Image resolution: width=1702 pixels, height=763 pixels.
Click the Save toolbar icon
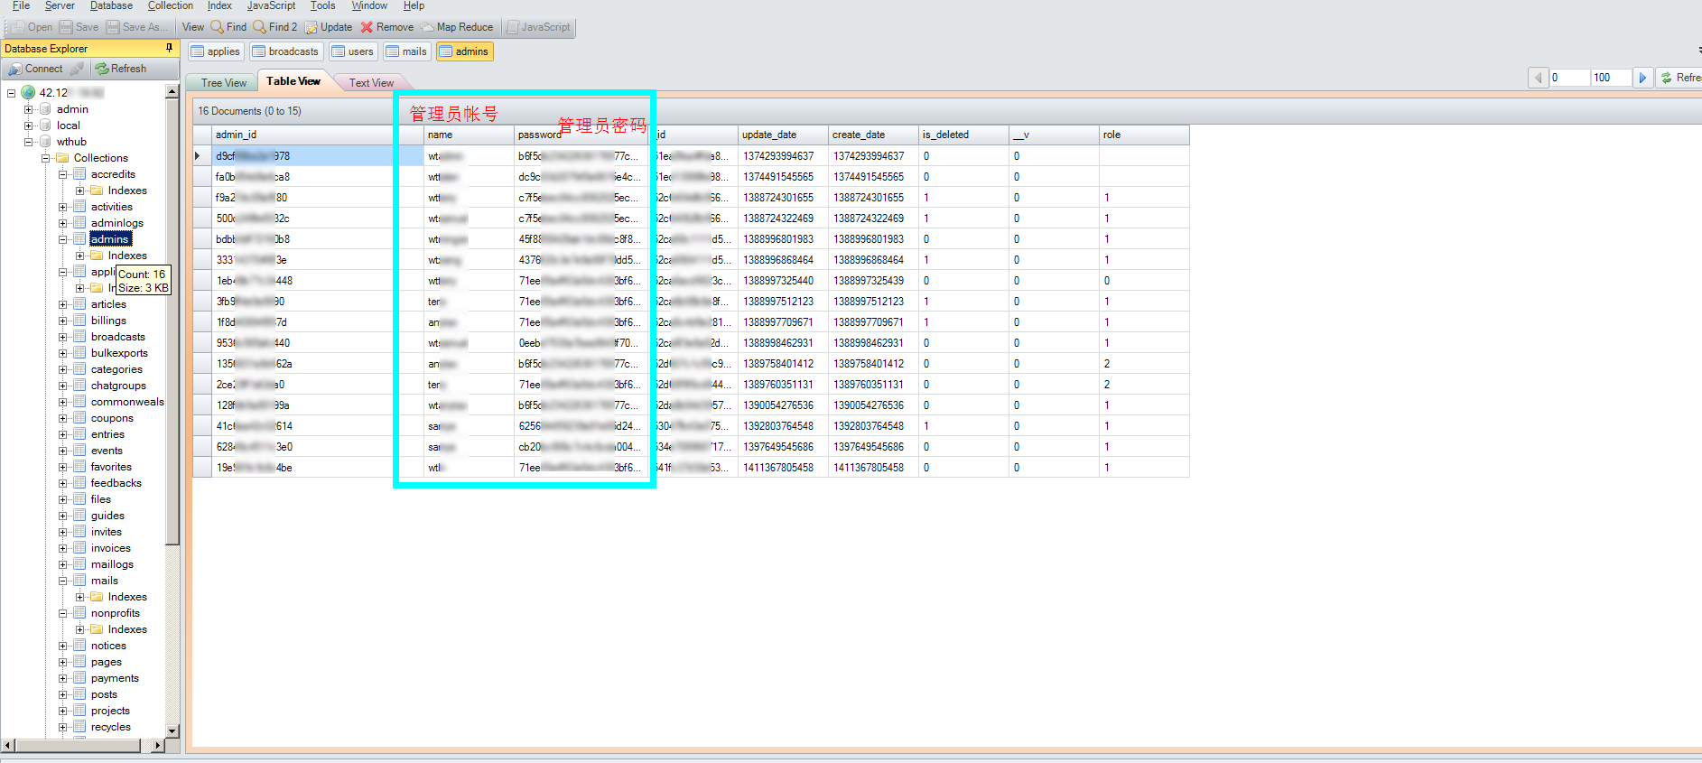pyautogui.click(x=66, y=27)
